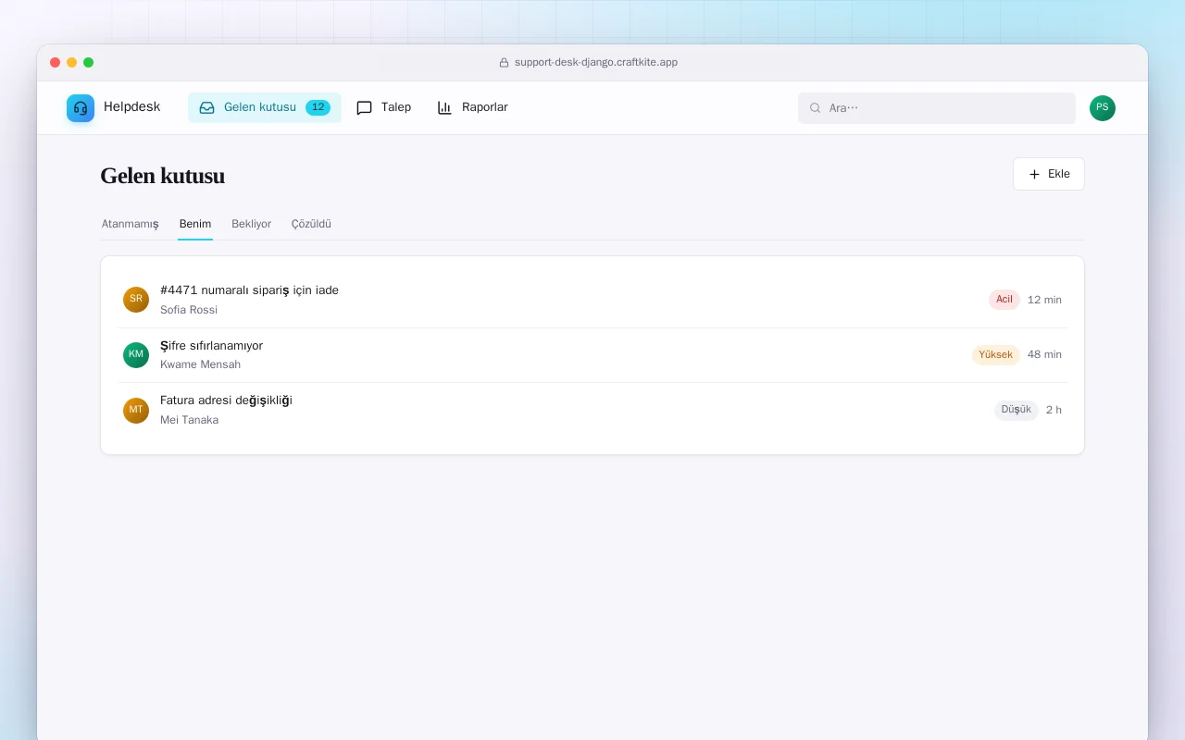Click the lock icon in address bar
The height and width of the screenshot is (740, 1185).
[x=505, y=63]
